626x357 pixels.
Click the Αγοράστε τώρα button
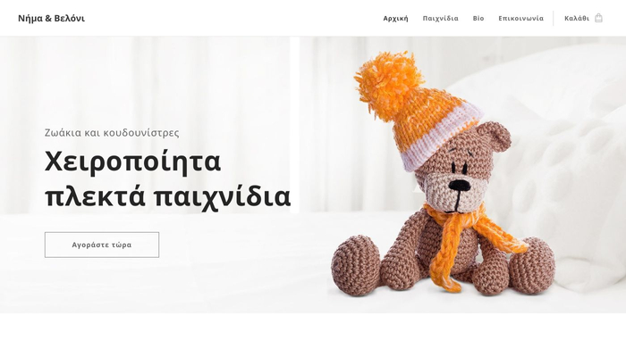pyautogui.click(x=102, y=245)
